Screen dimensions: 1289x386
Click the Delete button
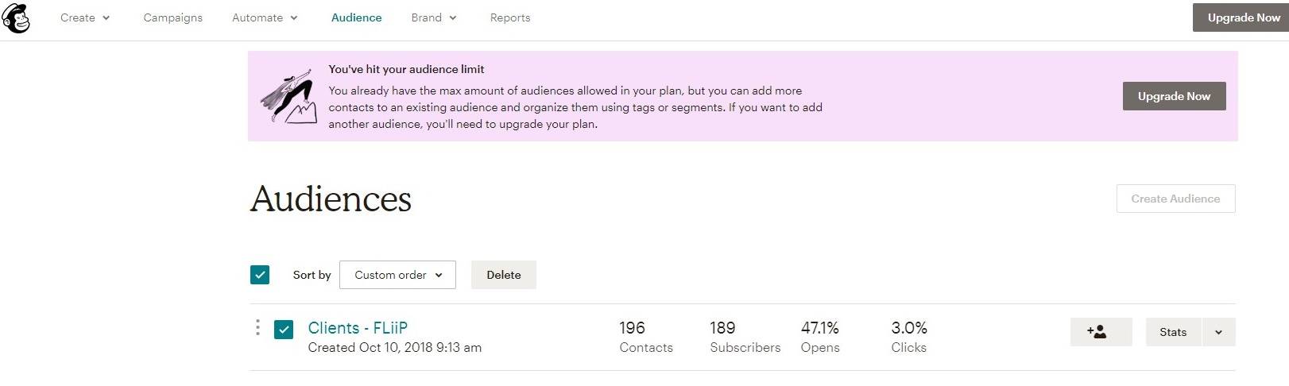click(x=504, y=275)
